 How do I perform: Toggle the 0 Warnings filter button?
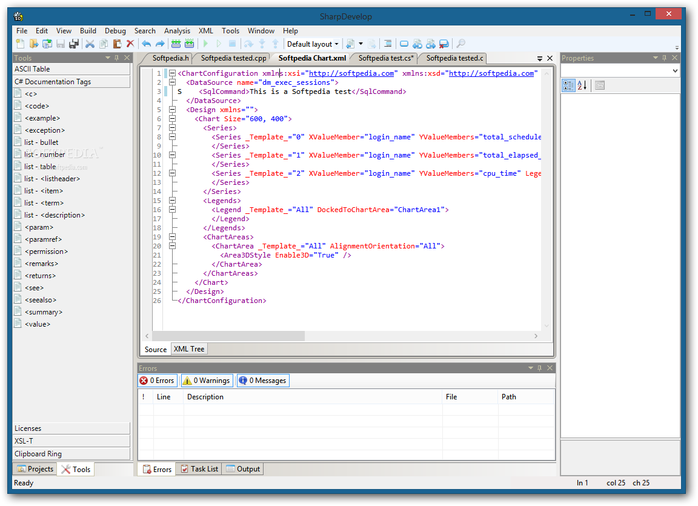coord(207,381)
